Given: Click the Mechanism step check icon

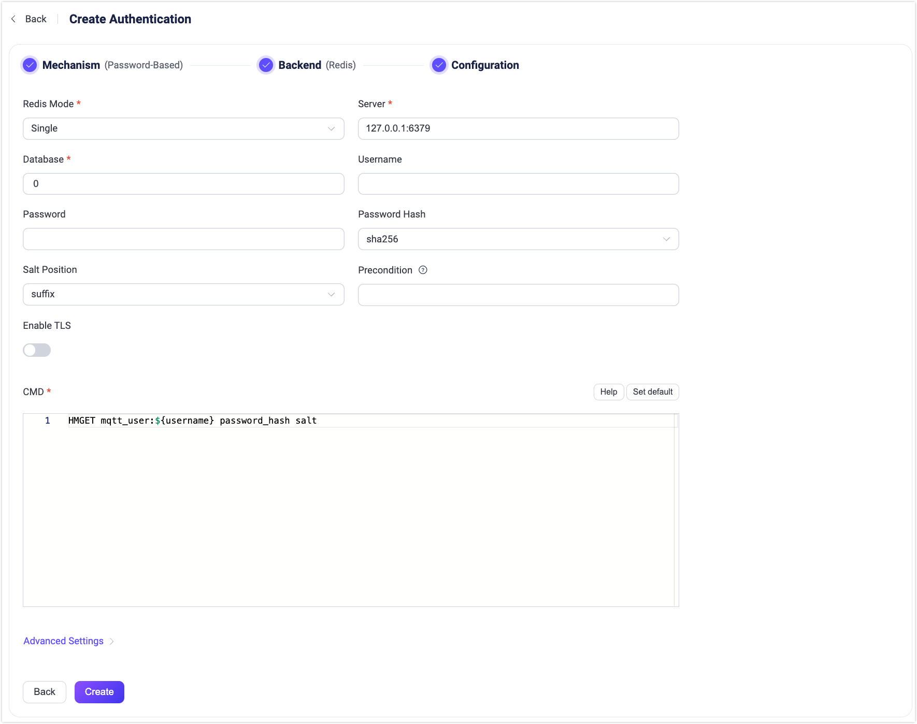Looking at the screenshot, I should (30, 65).
